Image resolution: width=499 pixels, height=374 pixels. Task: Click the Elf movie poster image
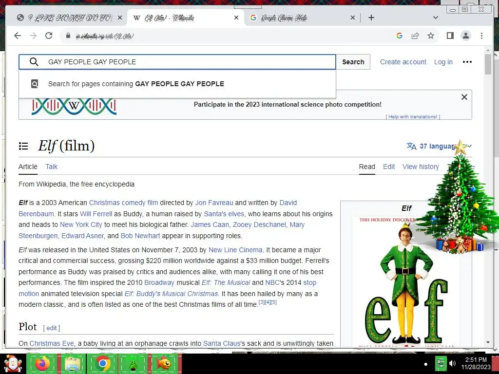[406, 281]
